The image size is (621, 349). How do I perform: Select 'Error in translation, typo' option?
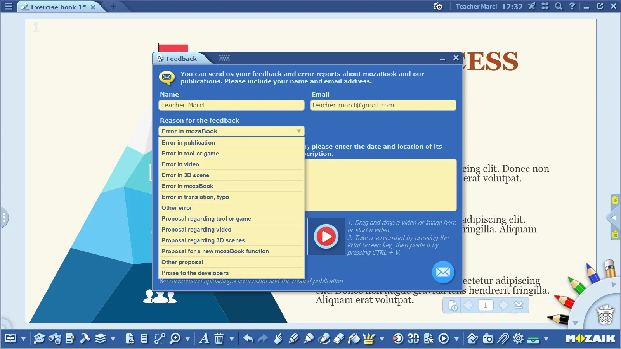(x=195, y=197)
